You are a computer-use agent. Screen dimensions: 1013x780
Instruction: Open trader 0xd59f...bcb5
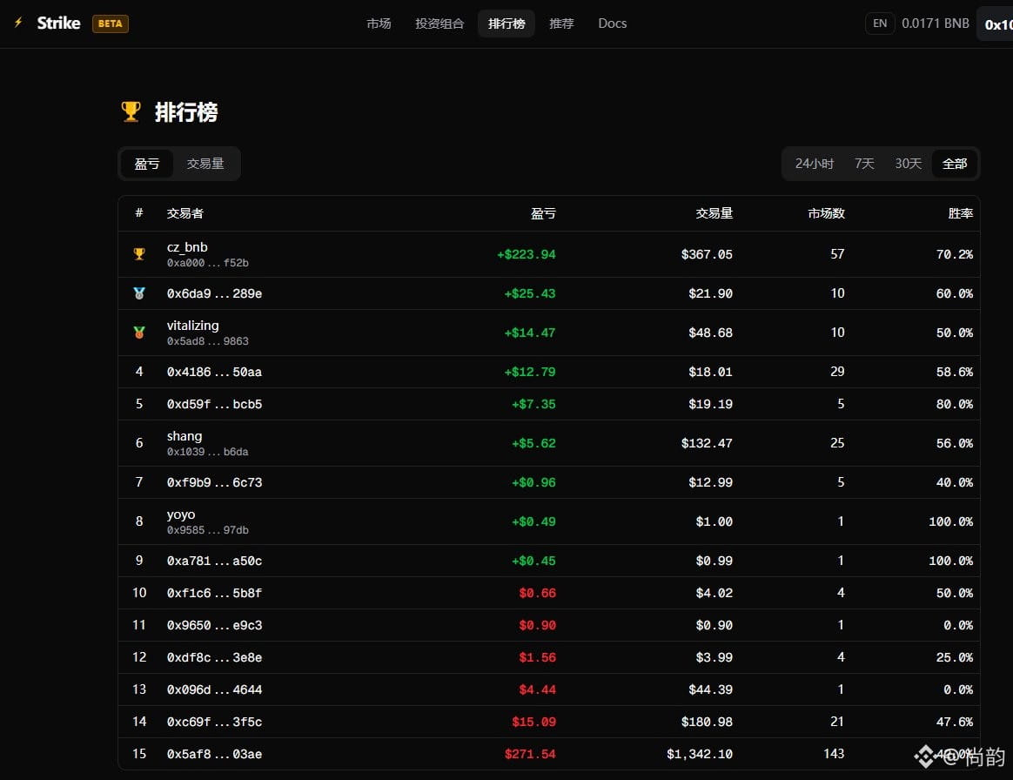coord(214,404)
